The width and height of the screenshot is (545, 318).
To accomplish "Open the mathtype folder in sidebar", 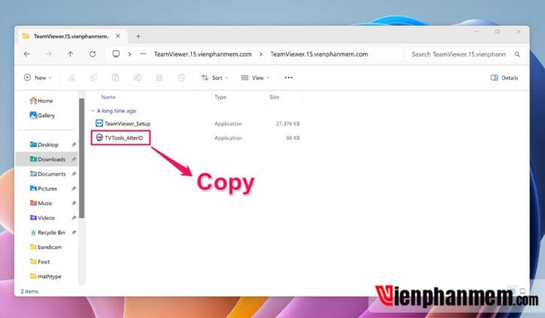I will [45, 277].
